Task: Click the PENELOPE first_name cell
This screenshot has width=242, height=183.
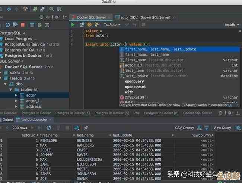Action: click(x=49, y=141)
